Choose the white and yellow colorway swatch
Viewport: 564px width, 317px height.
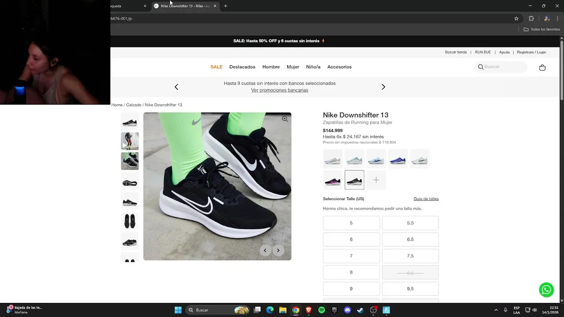[x=333, y=159]
